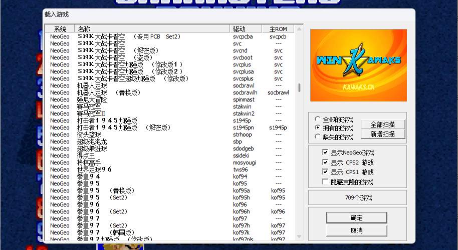Disable the 显示 CPS1 游戏 checkbox
The height and width of the screenshot is (250, 458).
click(x=326, y=172)
